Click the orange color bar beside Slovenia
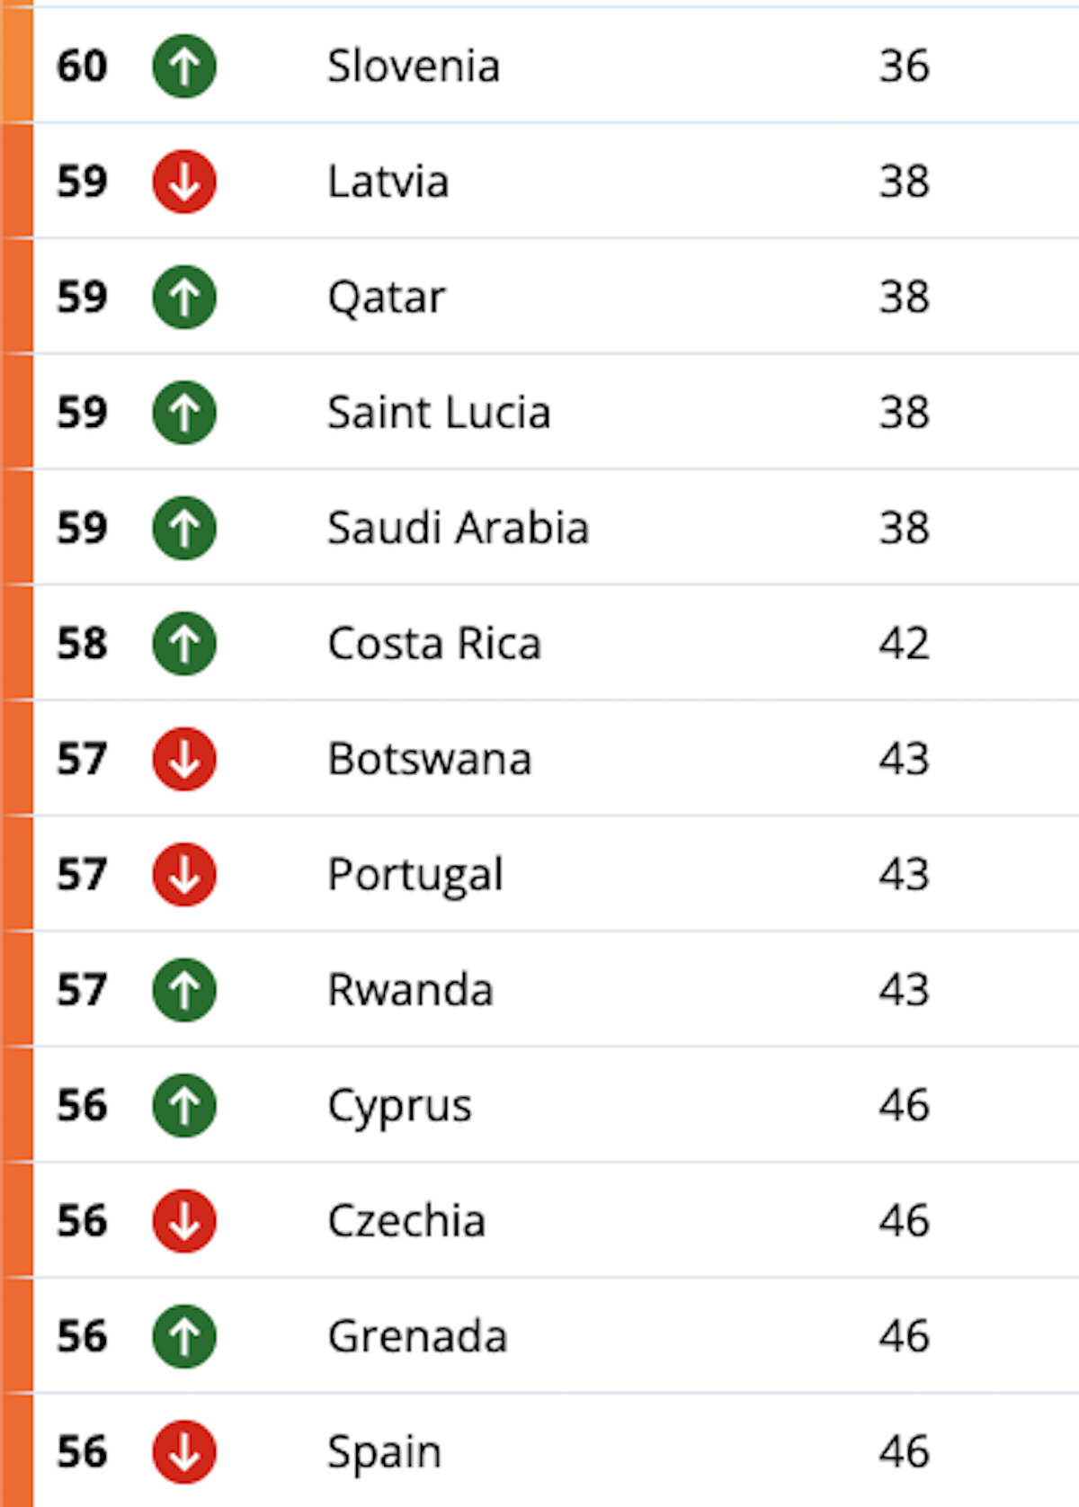Screen dimensions: 1079x1507 point(16,61)
